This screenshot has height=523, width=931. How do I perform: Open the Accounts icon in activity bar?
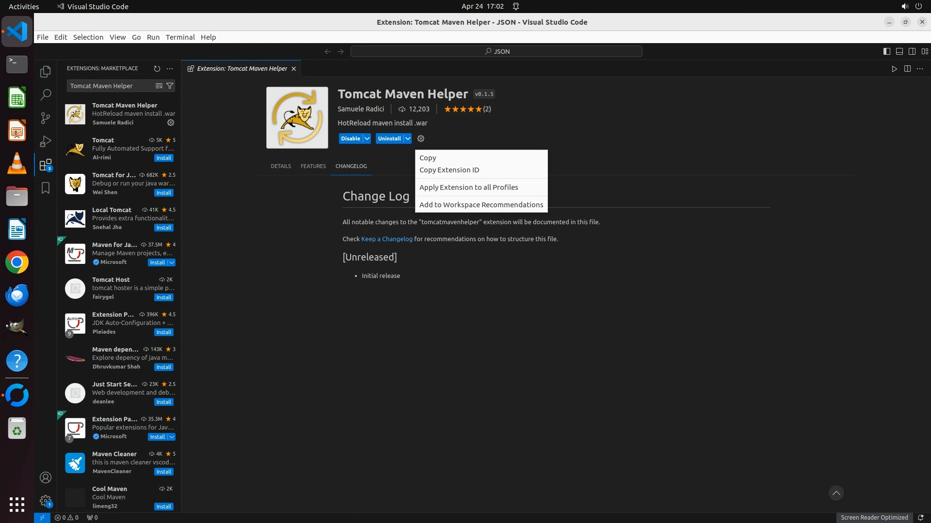[x=46, y=477]
